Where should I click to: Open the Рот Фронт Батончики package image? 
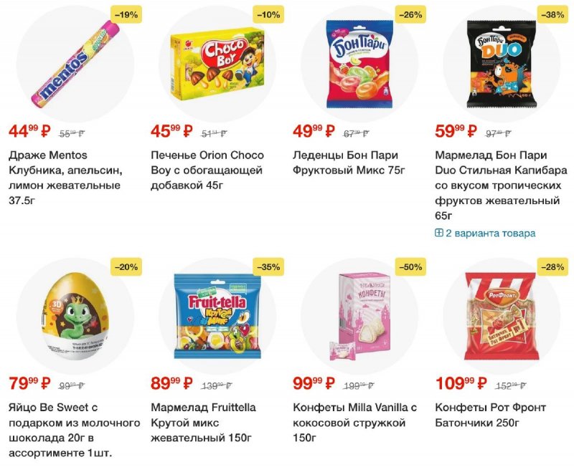tap(502, 317)
